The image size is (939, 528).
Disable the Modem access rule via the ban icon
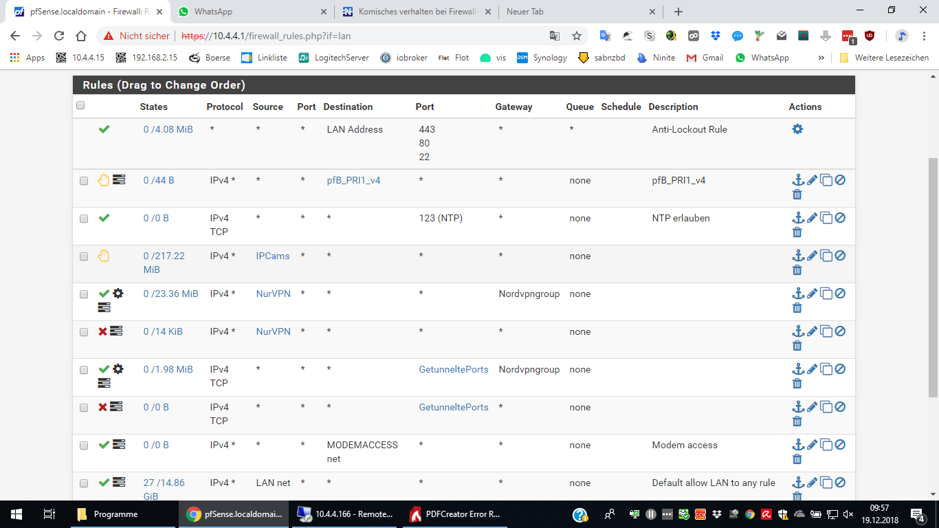840,445
